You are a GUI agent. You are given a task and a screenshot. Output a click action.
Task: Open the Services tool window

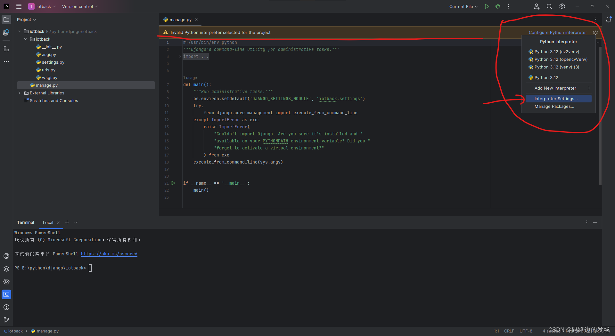6,282
